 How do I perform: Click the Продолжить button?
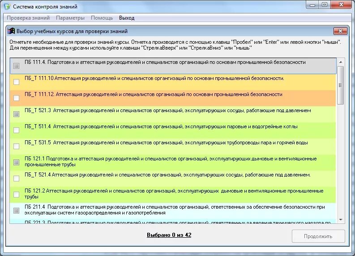pos(318,236)
